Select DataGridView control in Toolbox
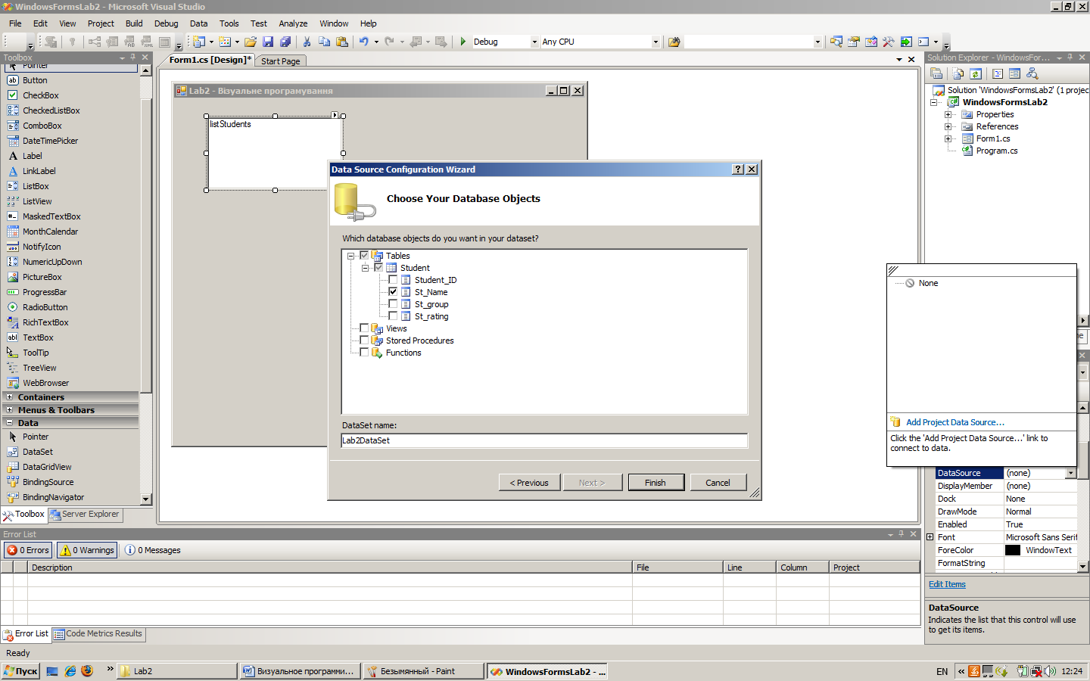Image resolution: width=1090 pixels, height=681 pixels. point(47,467)
